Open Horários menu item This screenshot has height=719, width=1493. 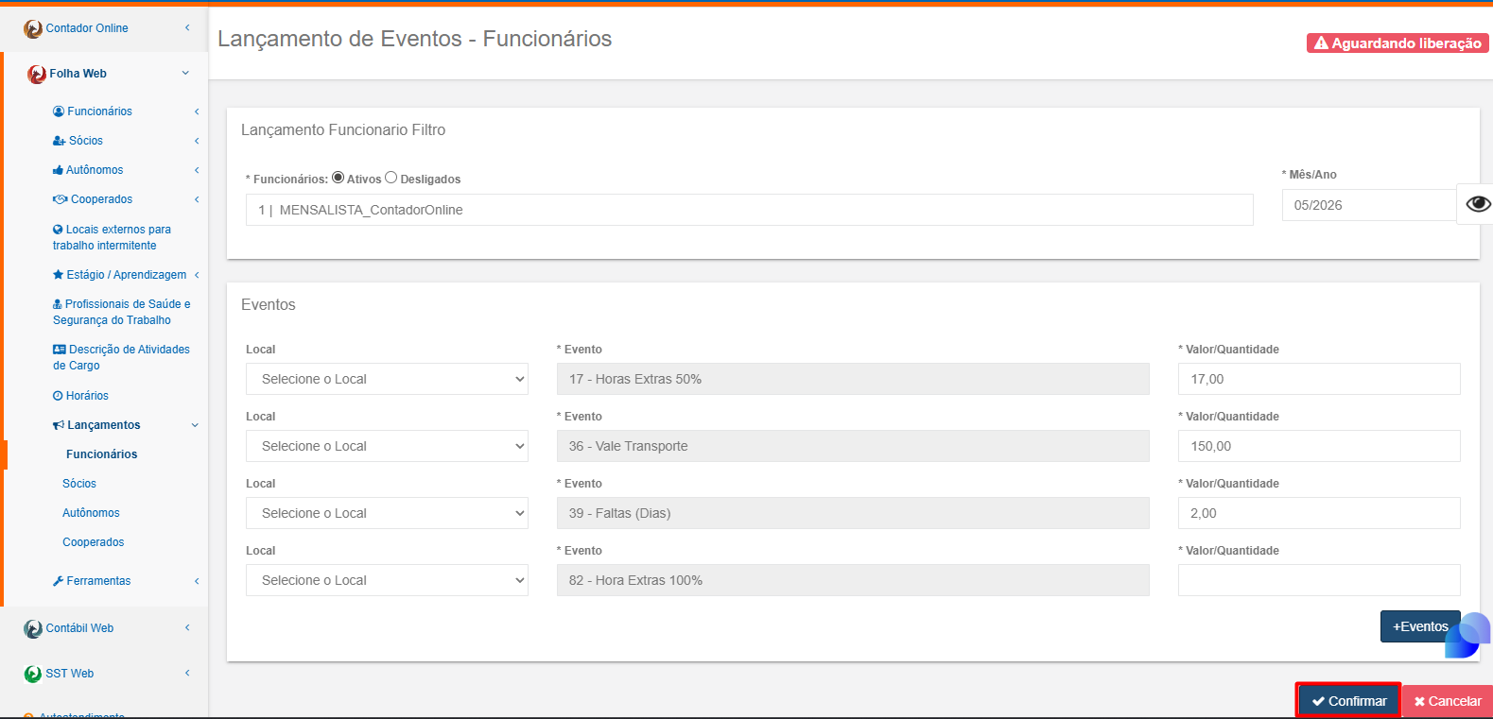coord(81,396)
